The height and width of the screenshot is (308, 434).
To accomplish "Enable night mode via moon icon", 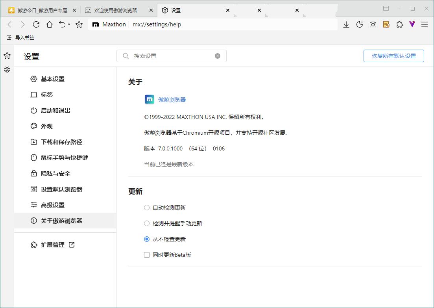I will [x=359, y=24].
